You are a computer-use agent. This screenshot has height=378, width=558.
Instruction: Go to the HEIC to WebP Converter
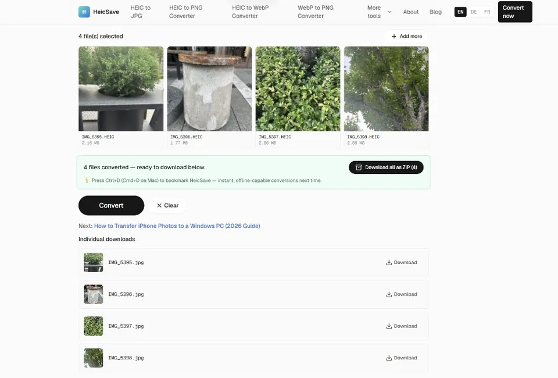[x=250, y=12]
